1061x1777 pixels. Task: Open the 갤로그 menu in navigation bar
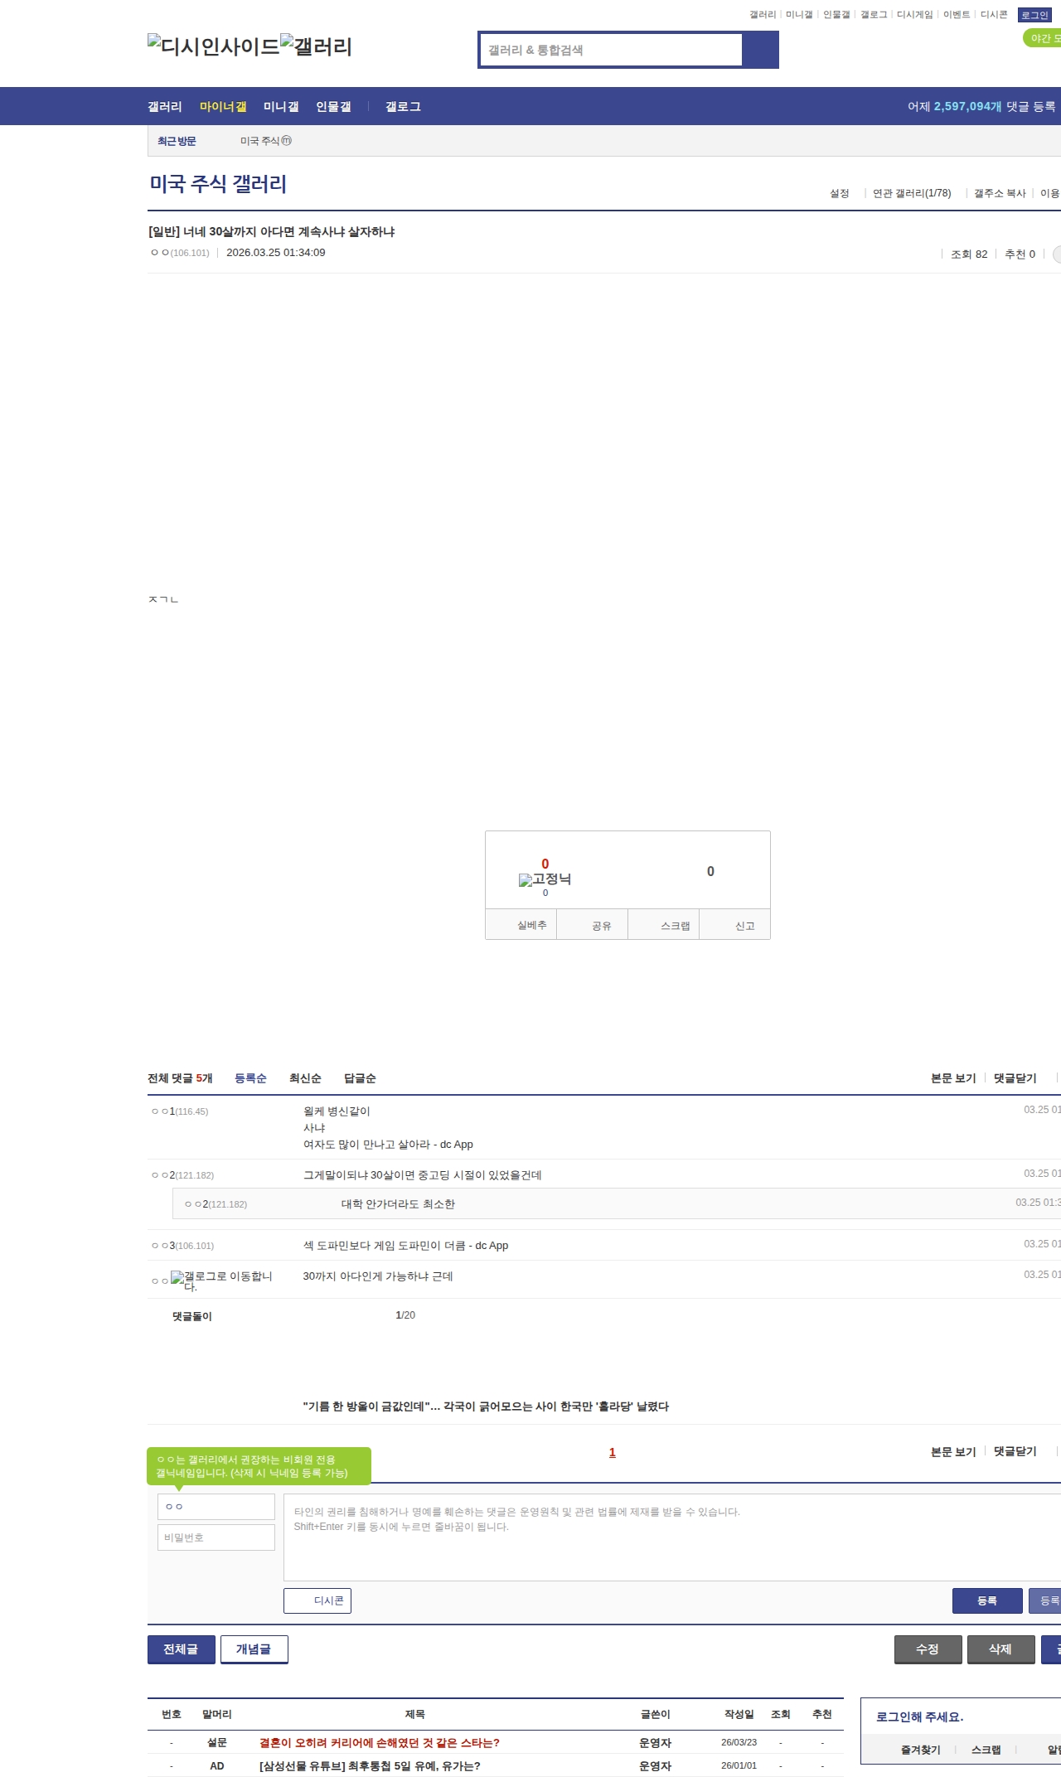403,107
